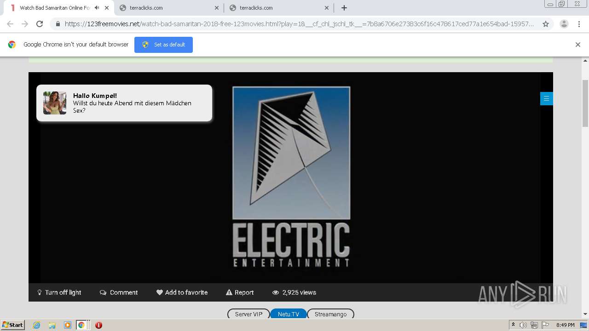Open File Explorer from taskbar
589x331 pixels.
point(52,325)
